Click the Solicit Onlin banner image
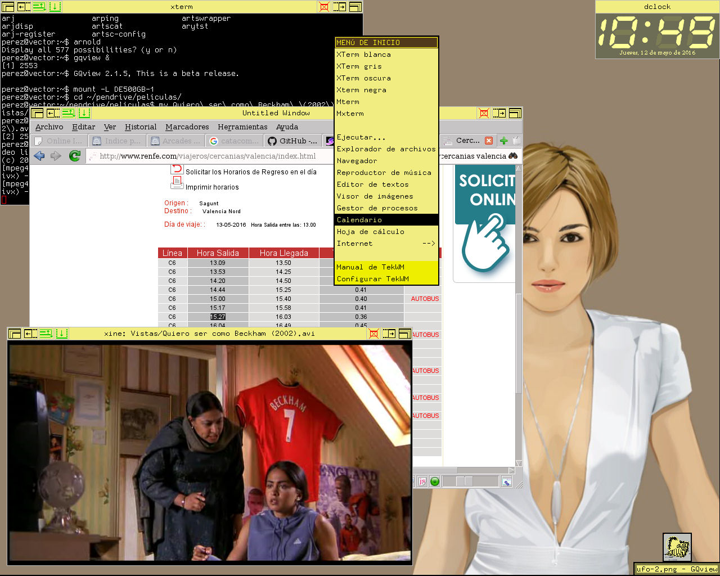The width and height of the screenshot is (720, 576). (484, 223)
